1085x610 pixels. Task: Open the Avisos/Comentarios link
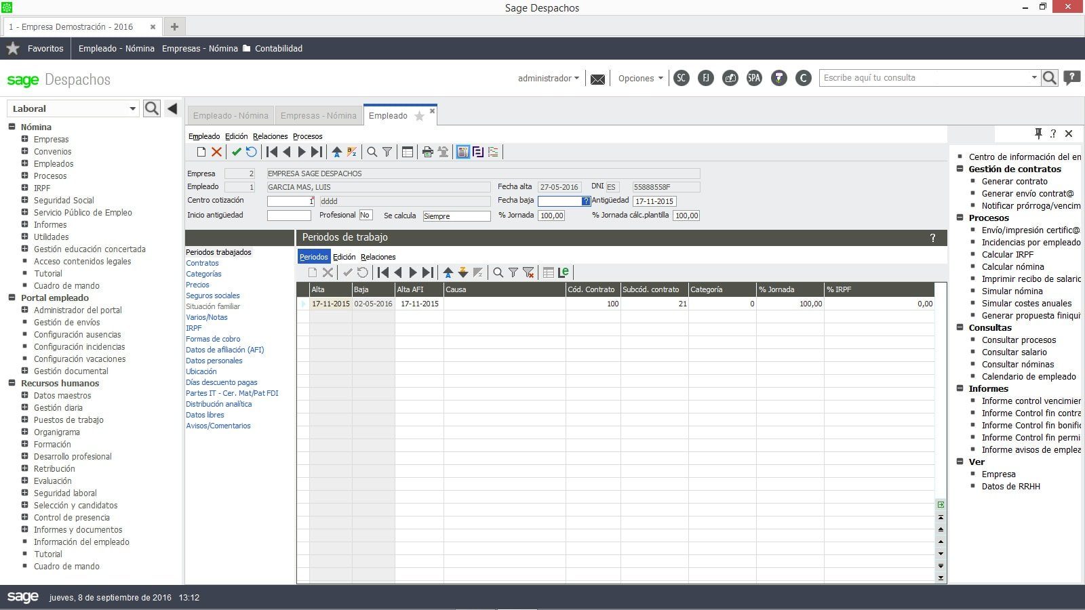(218, 426)
